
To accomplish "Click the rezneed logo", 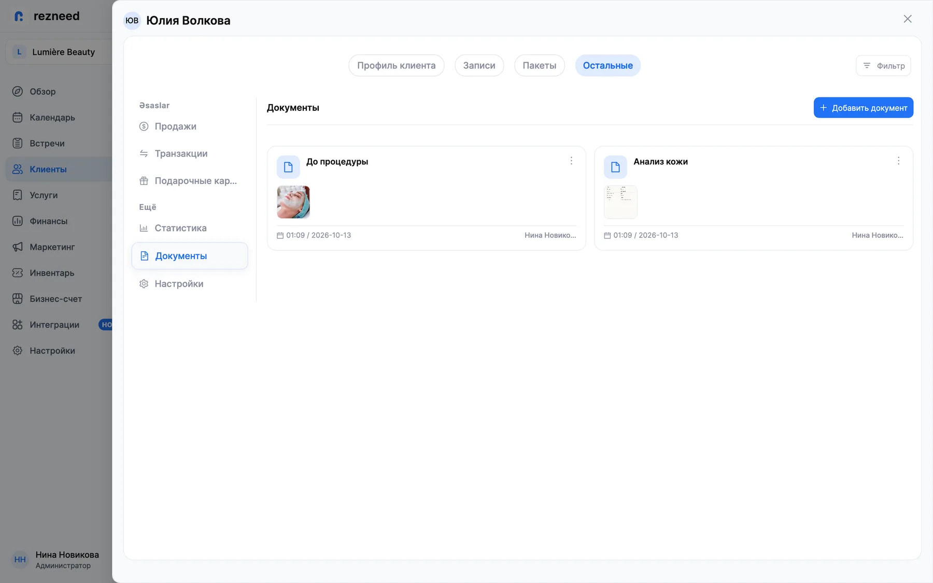I will [x=47, y=16].
